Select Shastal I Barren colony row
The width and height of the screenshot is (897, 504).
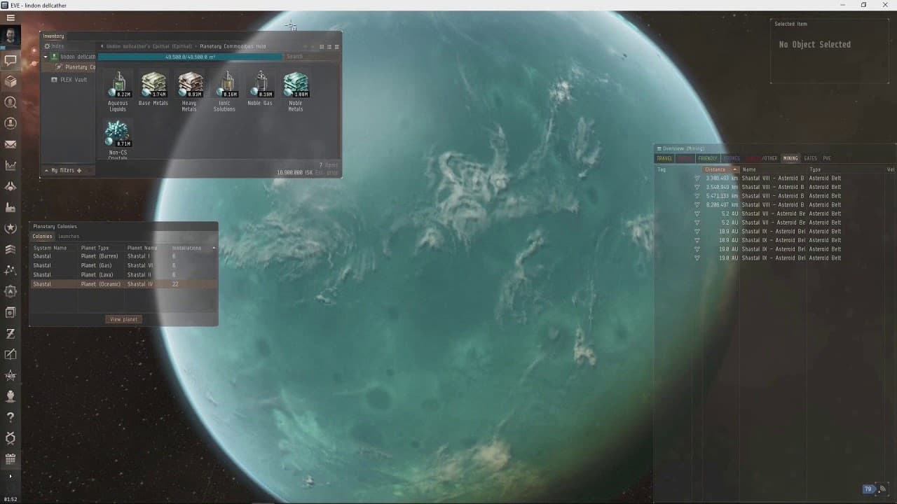click(123, 256)
